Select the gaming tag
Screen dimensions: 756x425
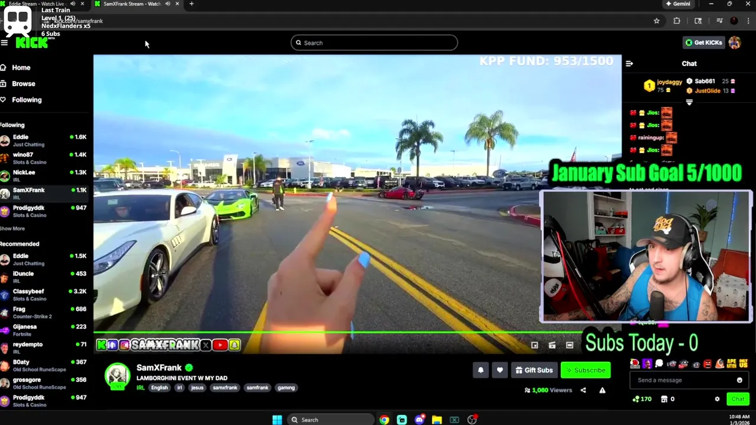286,388
